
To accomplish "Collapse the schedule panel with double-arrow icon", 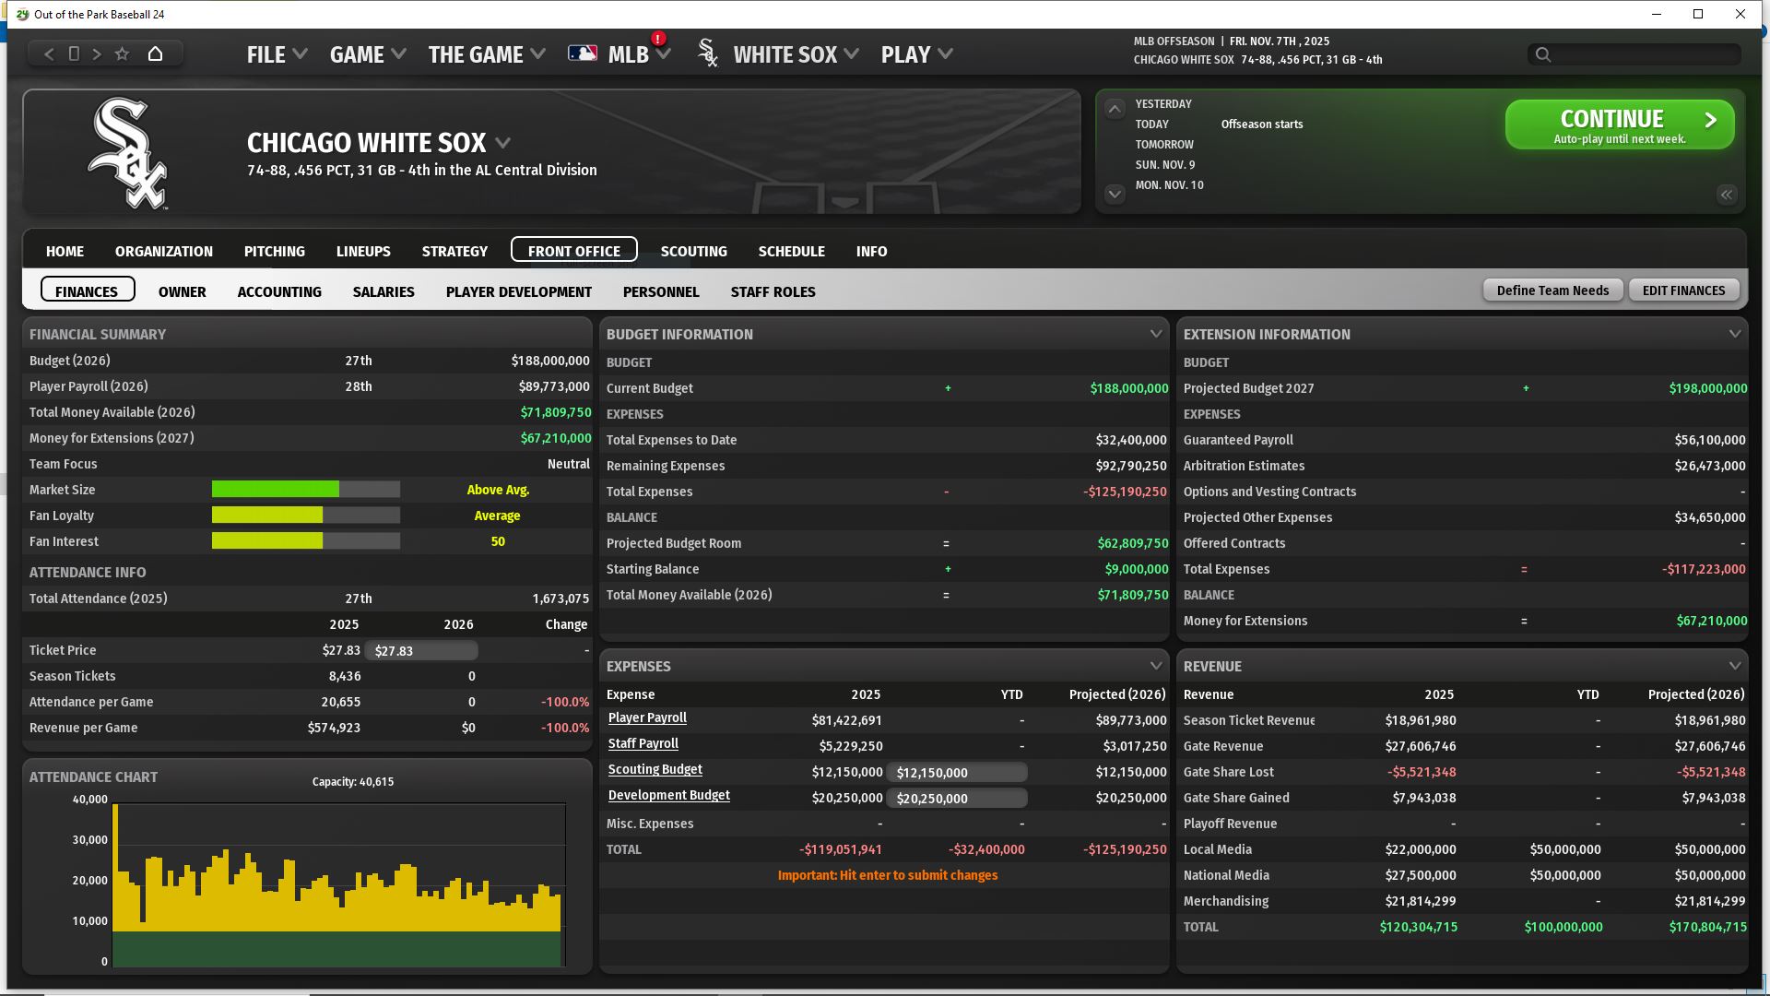I will pyautogui.click(x=1726, y=195).
